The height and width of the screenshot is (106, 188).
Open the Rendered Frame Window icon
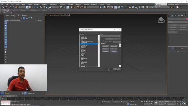[133, 7]
